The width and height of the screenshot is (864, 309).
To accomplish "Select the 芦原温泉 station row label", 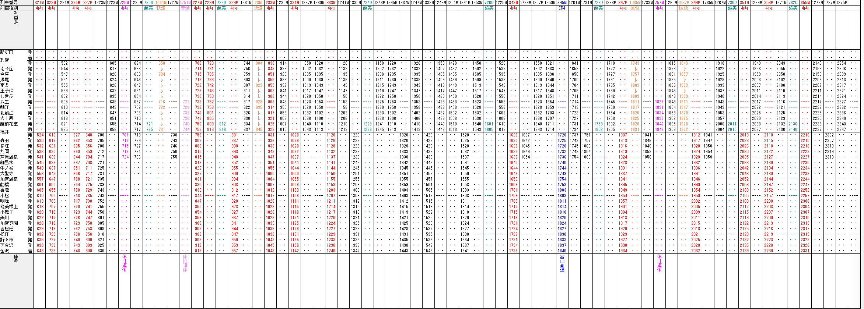I will tap(9, 157).
